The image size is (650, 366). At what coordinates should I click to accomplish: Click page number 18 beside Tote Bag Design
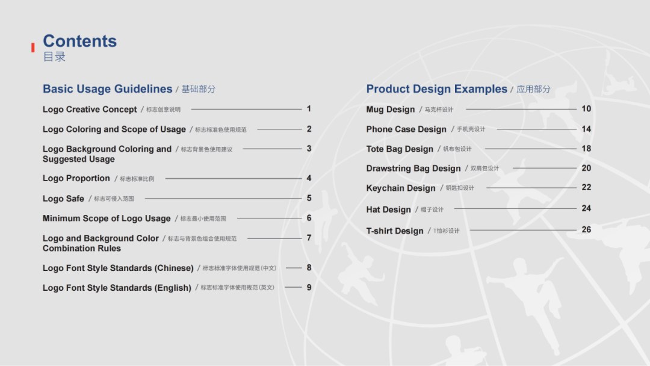point(586,149)
